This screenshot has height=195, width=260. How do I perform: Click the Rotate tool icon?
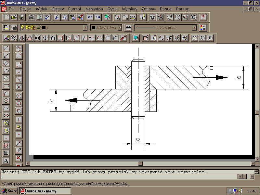(x=53, y=38)
